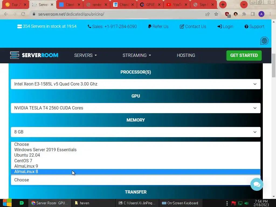Click the Login link
Screen dimensions: 276x207
[225, 26]
